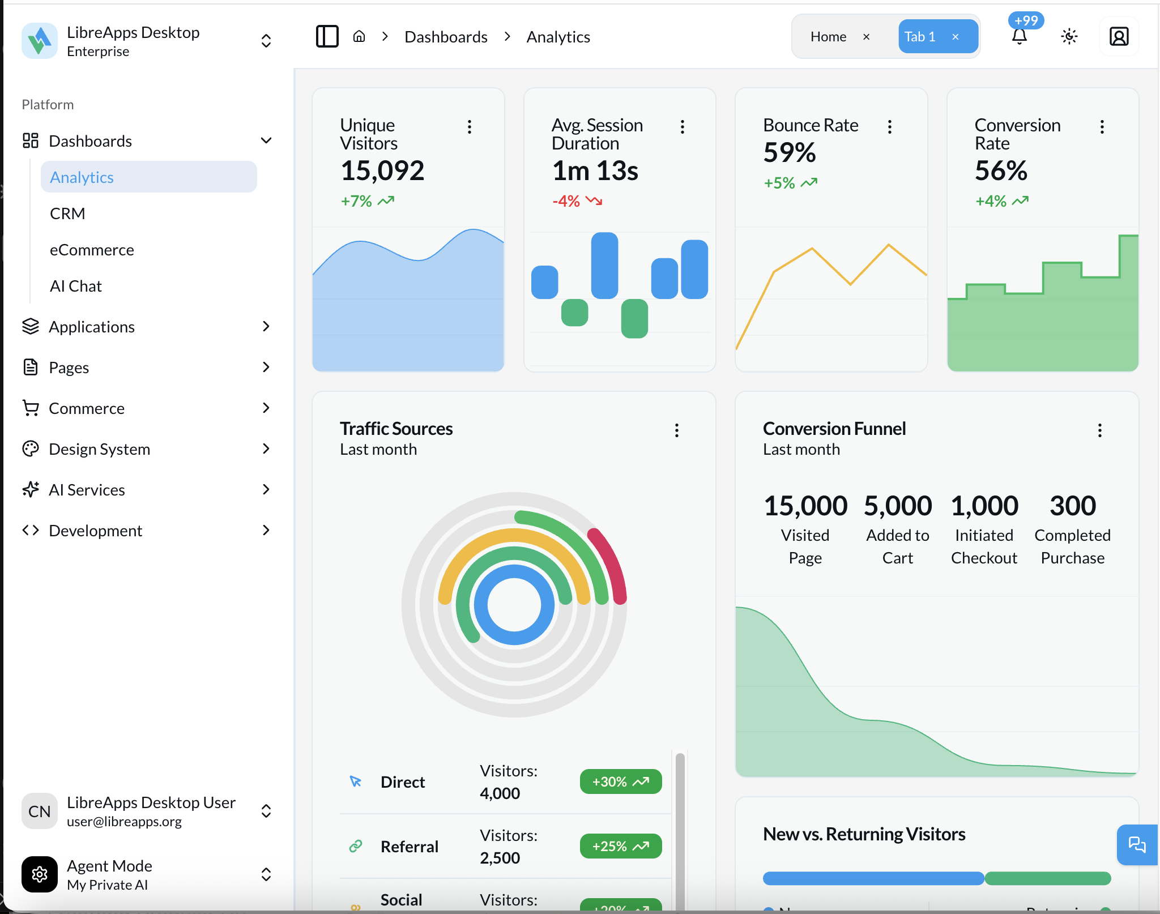Open the CRM dashboard link
Screen dimensions: 1160x914
pos(67,213)
